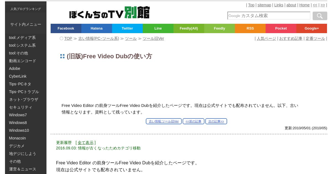
Task: Open the RSS feed button
Action: (250, 28)
